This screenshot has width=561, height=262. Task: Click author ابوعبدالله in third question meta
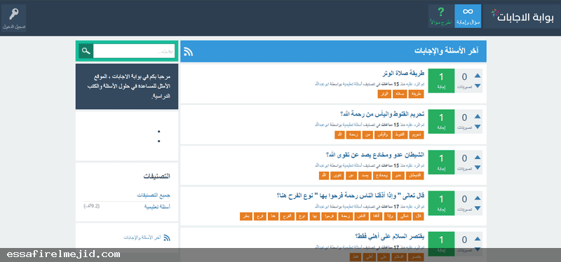click(x=323, y=166)
